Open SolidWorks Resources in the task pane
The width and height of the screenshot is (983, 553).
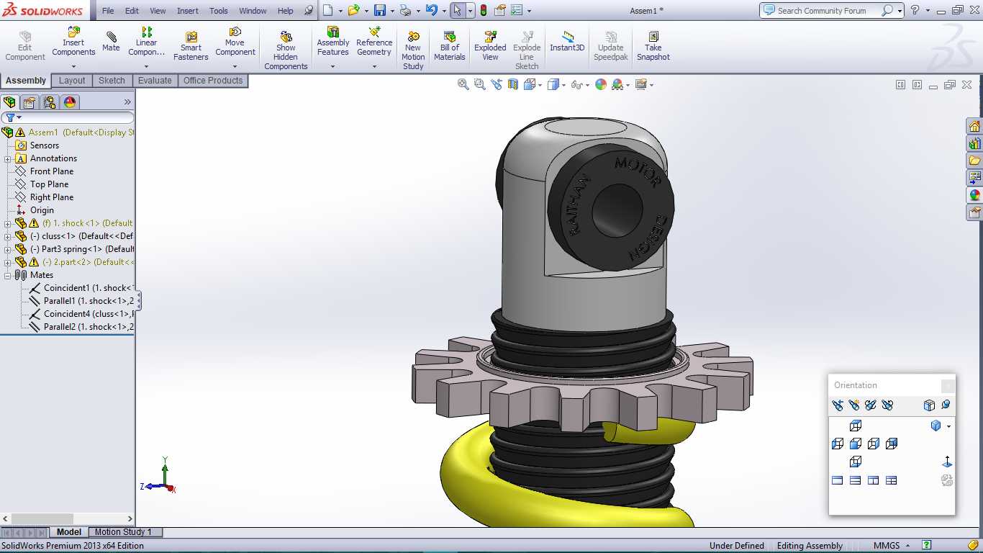(x=974, y=126)
